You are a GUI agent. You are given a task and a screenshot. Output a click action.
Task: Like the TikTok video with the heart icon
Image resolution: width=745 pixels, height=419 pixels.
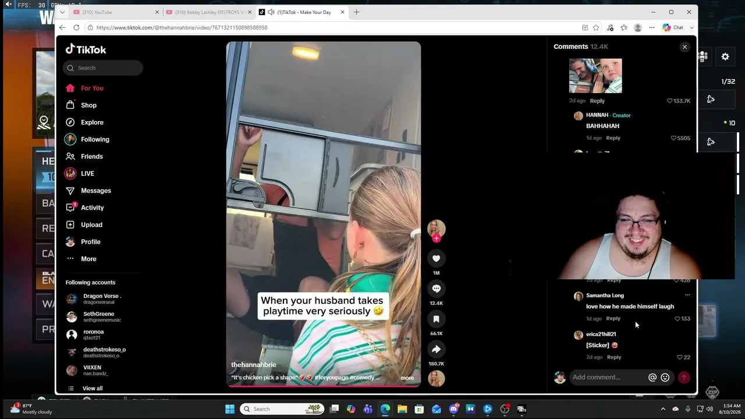pos(436,258)
